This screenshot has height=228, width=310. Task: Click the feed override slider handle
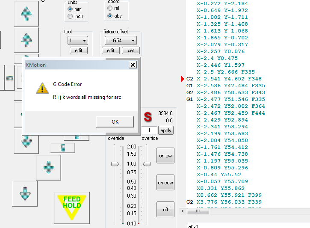[115, 164]
